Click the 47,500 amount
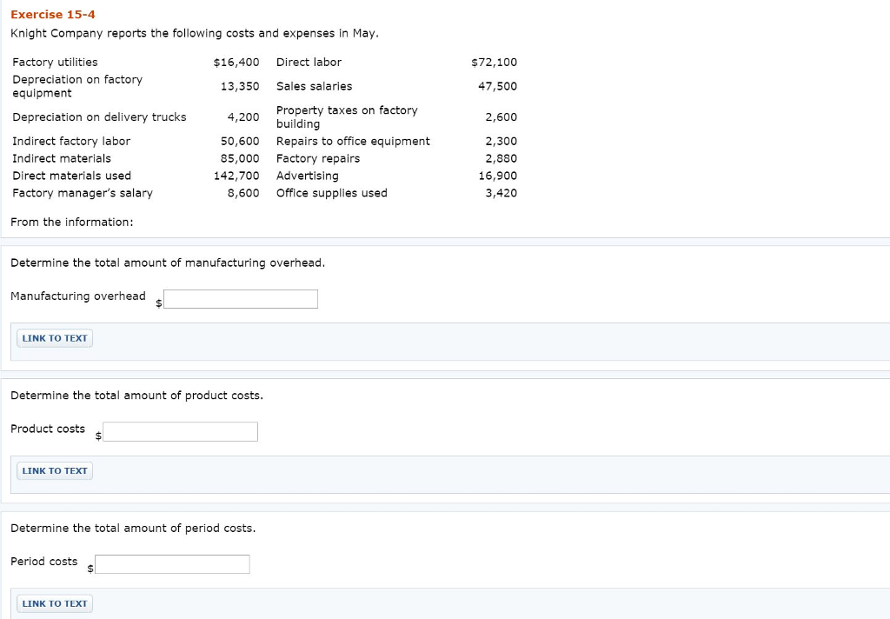Screen dimensions: 890x619 [498, 86]
